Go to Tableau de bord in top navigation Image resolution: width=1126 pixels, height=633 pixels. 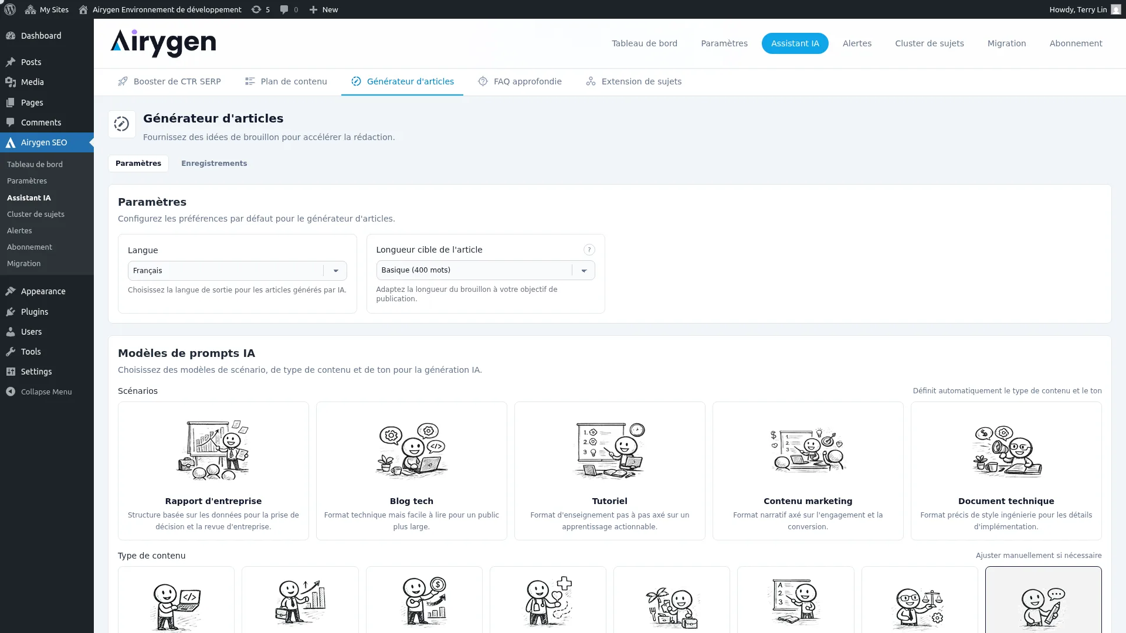(x=645, y=43)
